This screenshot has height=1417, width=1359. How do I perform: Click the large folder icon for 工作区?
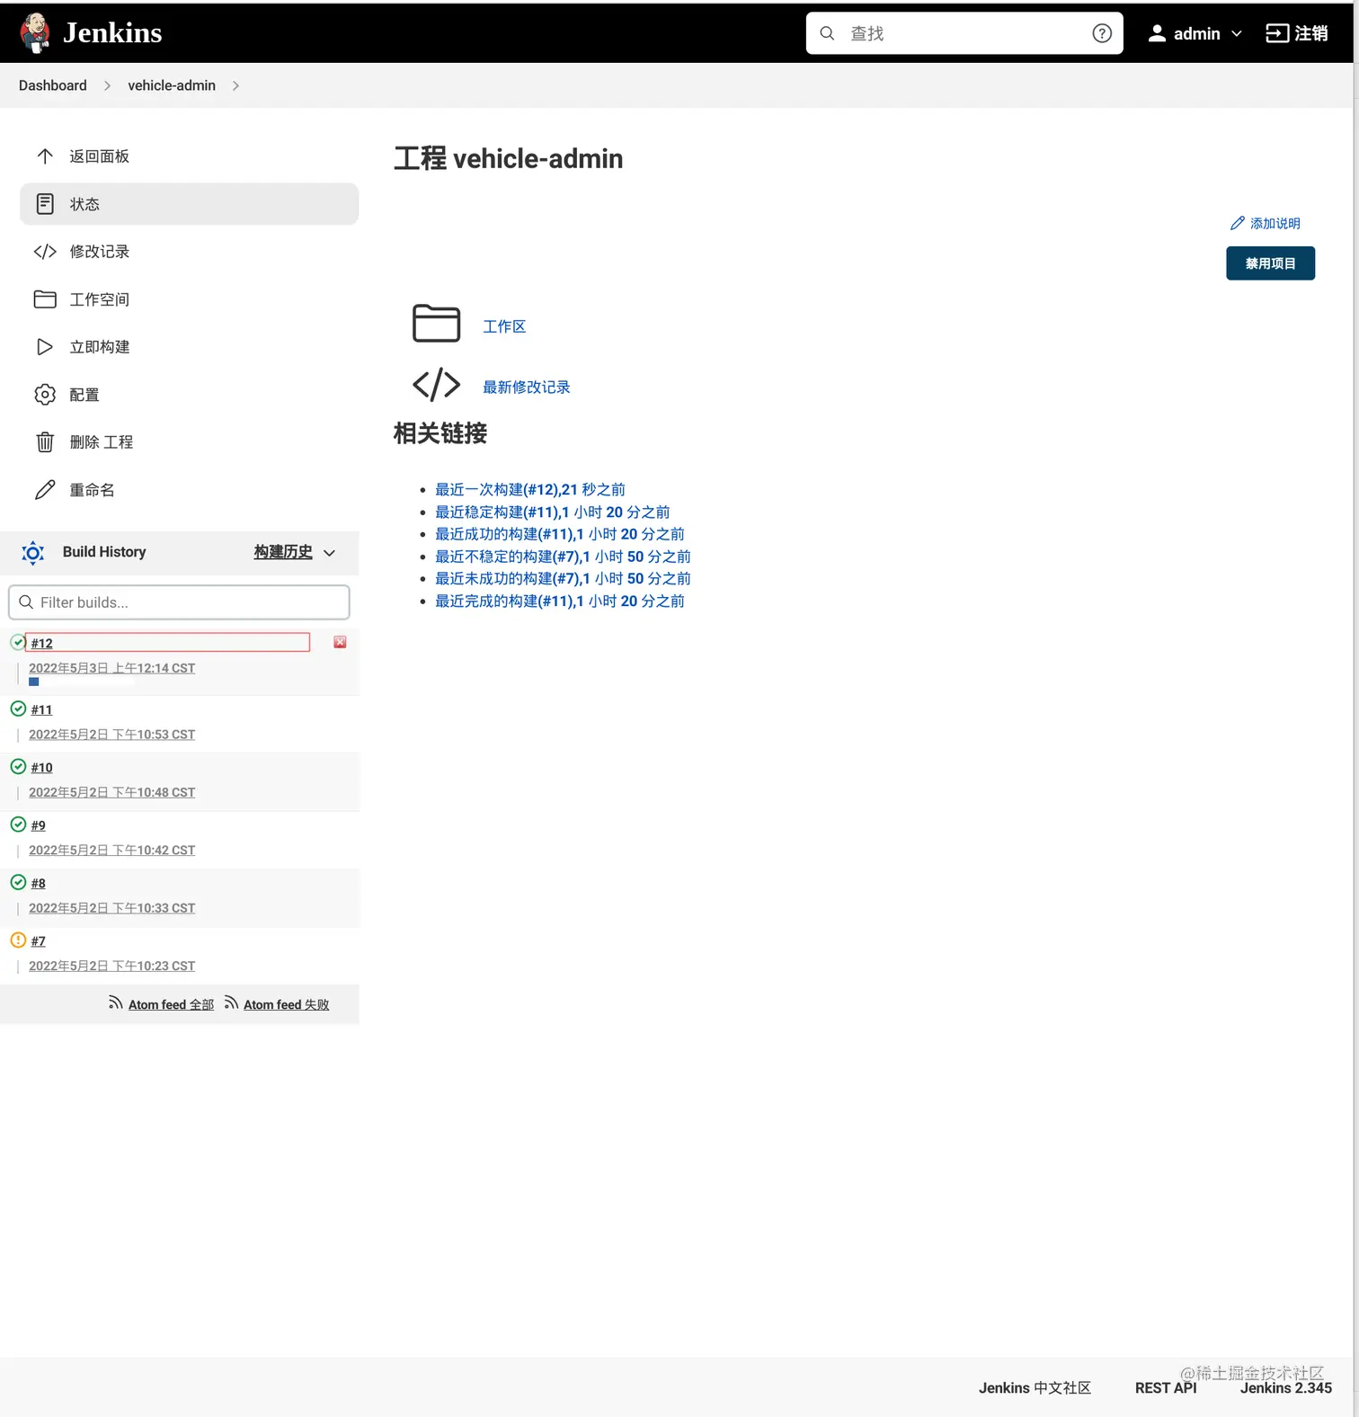(437, 324)
